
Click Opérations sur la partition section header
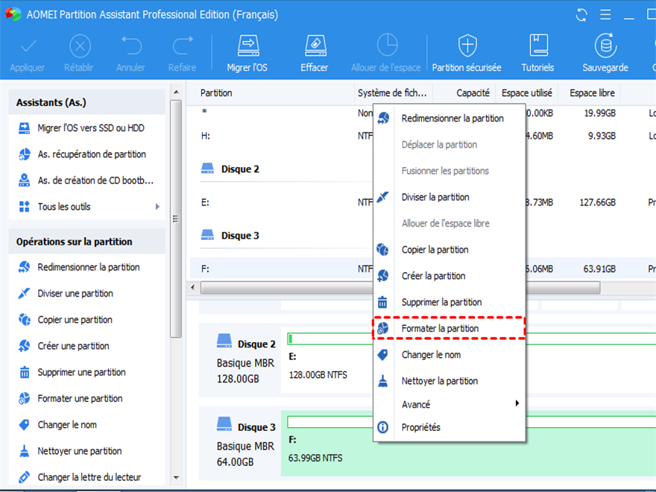point(87,242)
